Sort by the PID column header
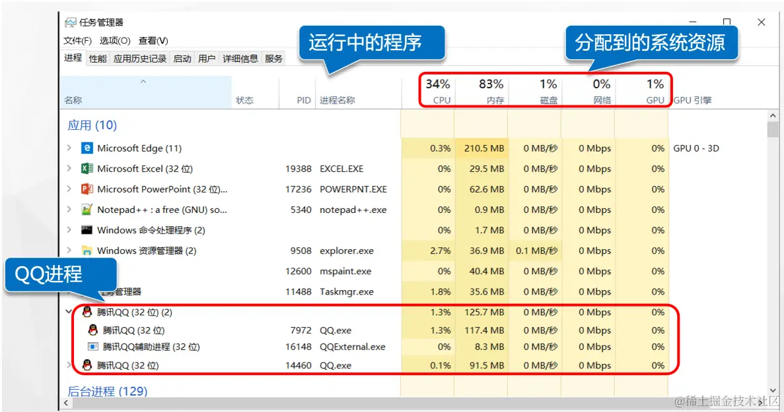Image resolution: width=784 pixels, height=412 pixels. coord(297,92)
